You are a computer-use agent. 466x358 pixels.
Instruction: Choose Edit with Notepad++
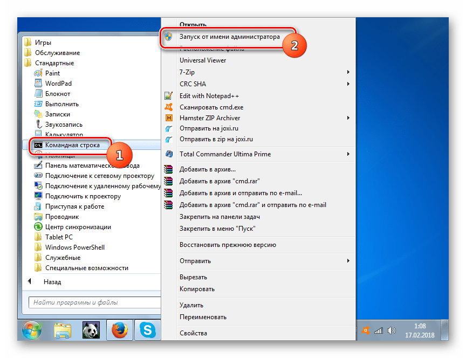pos(209,95)
